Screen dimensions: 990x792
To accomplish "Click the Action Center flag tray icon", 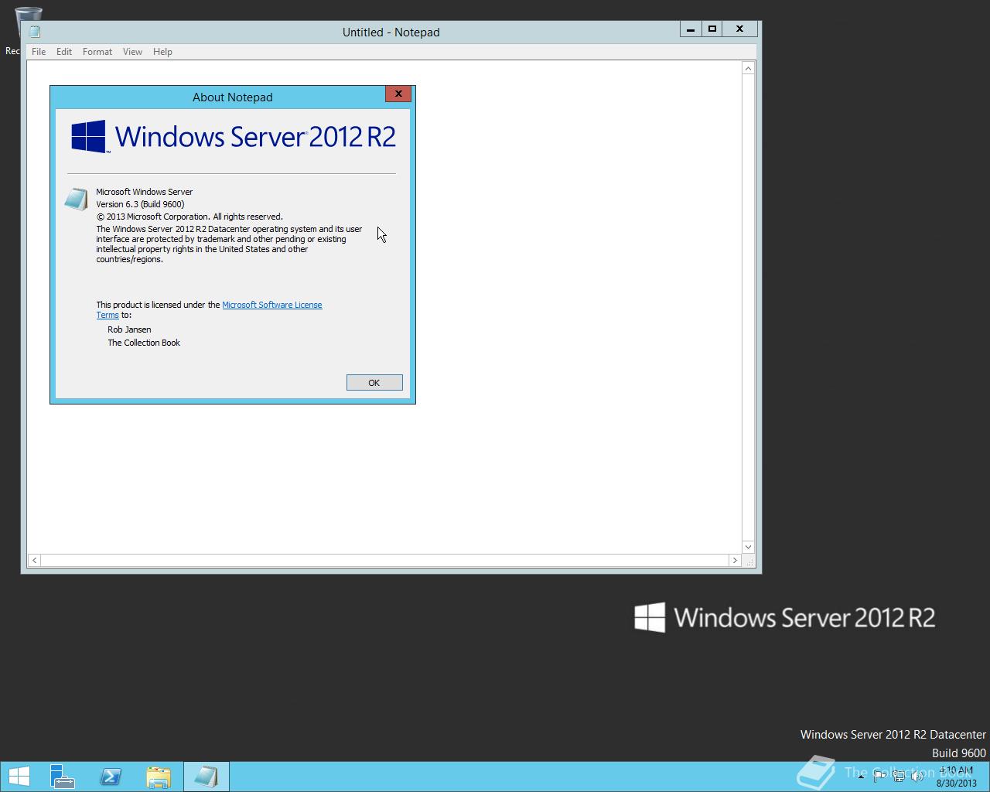I will 879,777.
